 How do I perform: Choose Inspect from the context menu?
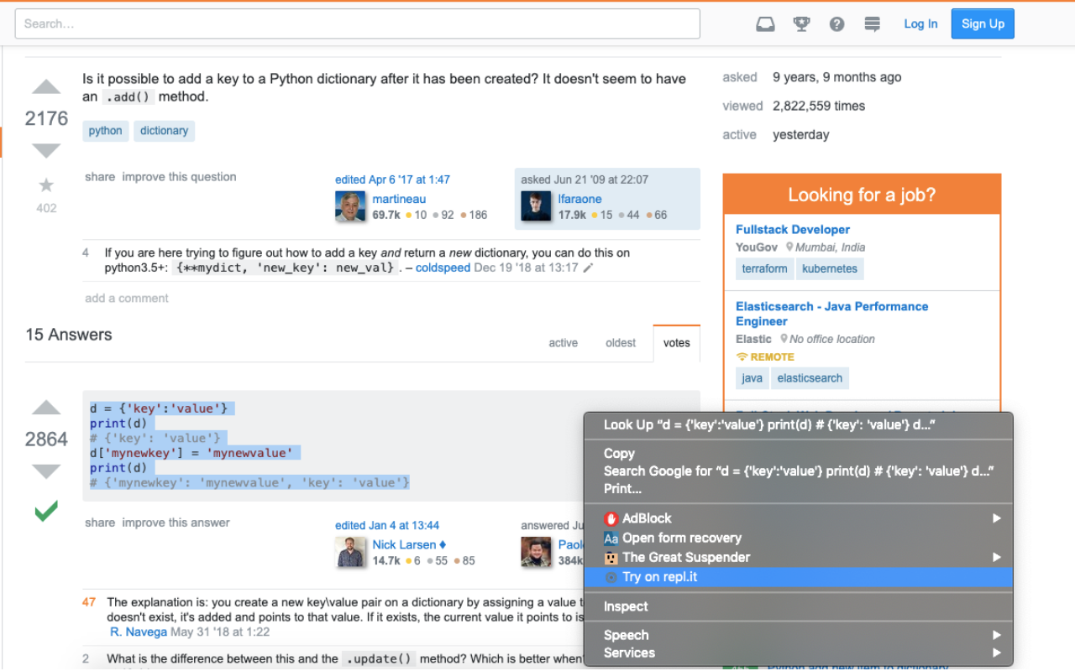626,606
